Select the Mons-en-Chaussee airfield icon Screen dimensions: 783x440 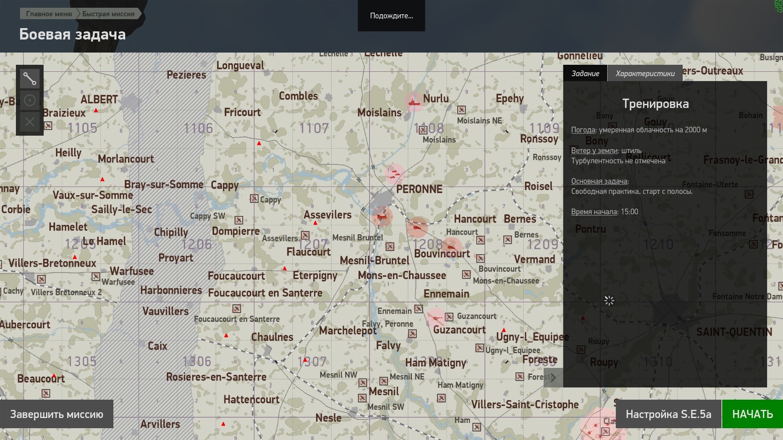click(x=467, y=275)
